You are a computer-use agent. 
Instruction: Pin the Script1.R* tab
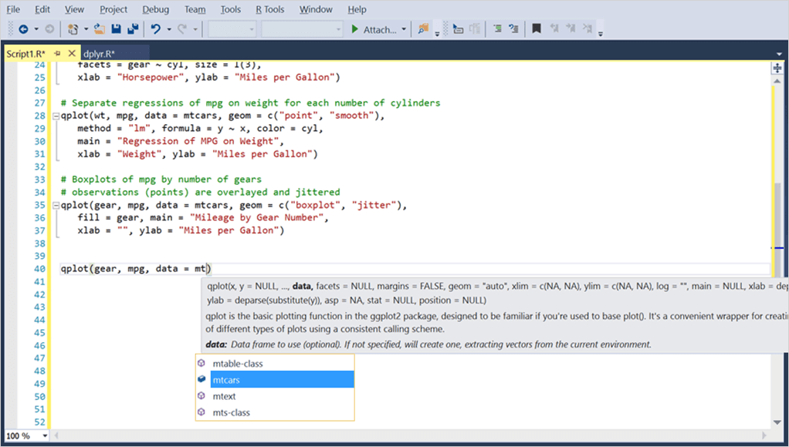[57, 53]
